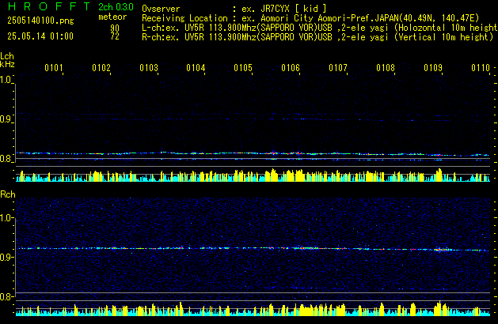
Task: Click the Ovserver line with JR7CYX
Action: 234,9
